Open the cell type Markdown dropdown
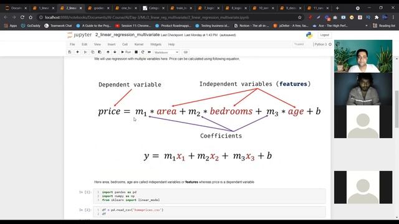 pyautogui.click(x=166, y=52)
